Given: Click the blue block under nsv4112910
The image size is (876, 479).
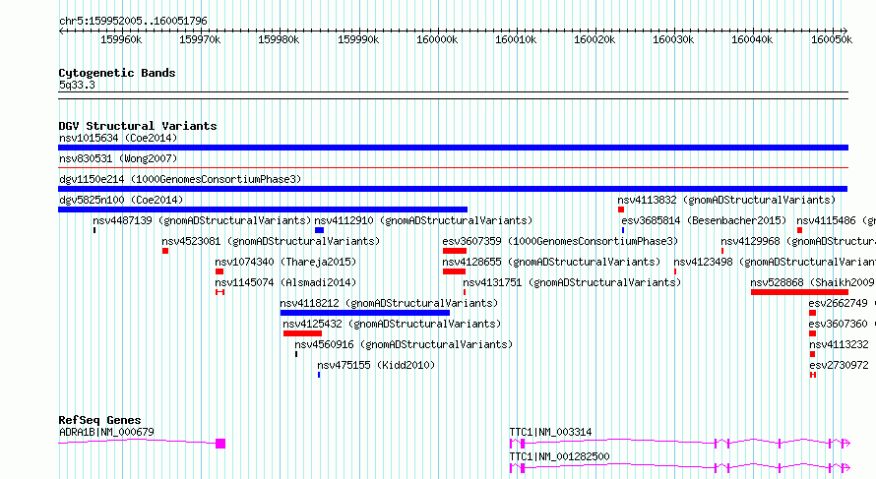Looking at the screenshot, I should [319, 230].
